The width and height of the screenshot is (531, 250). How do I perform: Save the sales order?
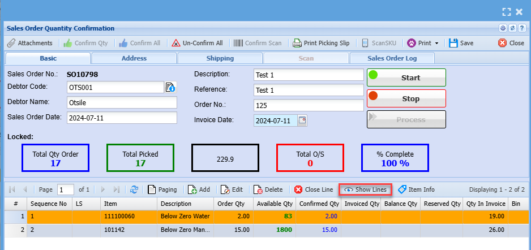pyautogui.click(x=461, y=43)
